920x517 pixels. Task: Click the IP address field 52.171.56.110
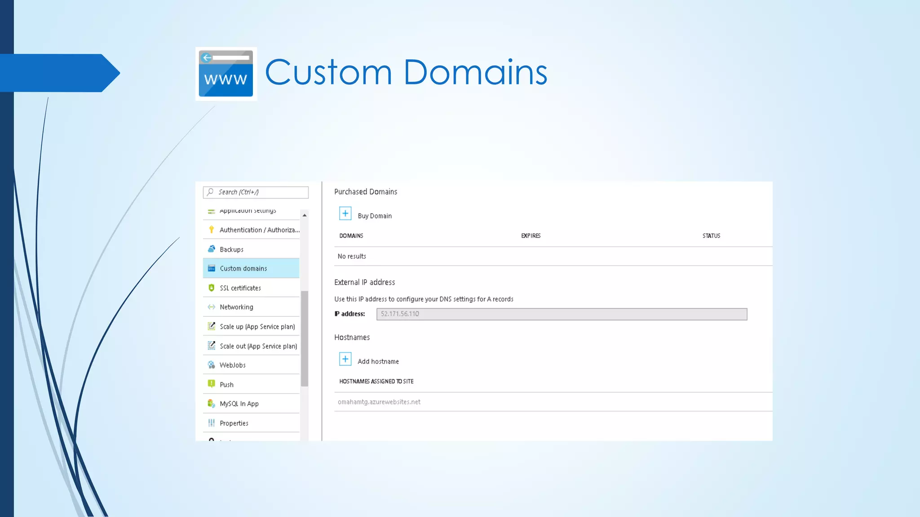562,314
